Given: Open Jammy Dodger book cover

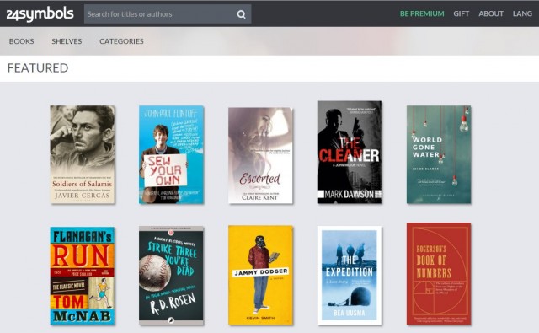Looking at the screenshot, I should coord(260,275).
